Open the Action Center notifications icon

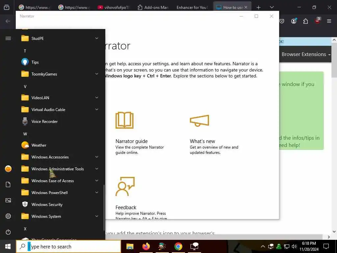326,246
